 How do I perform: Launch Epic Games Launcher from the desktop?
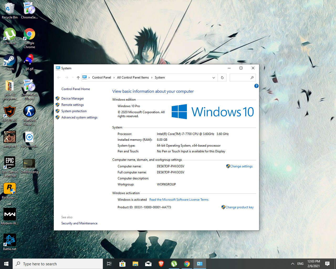[10, 167]
